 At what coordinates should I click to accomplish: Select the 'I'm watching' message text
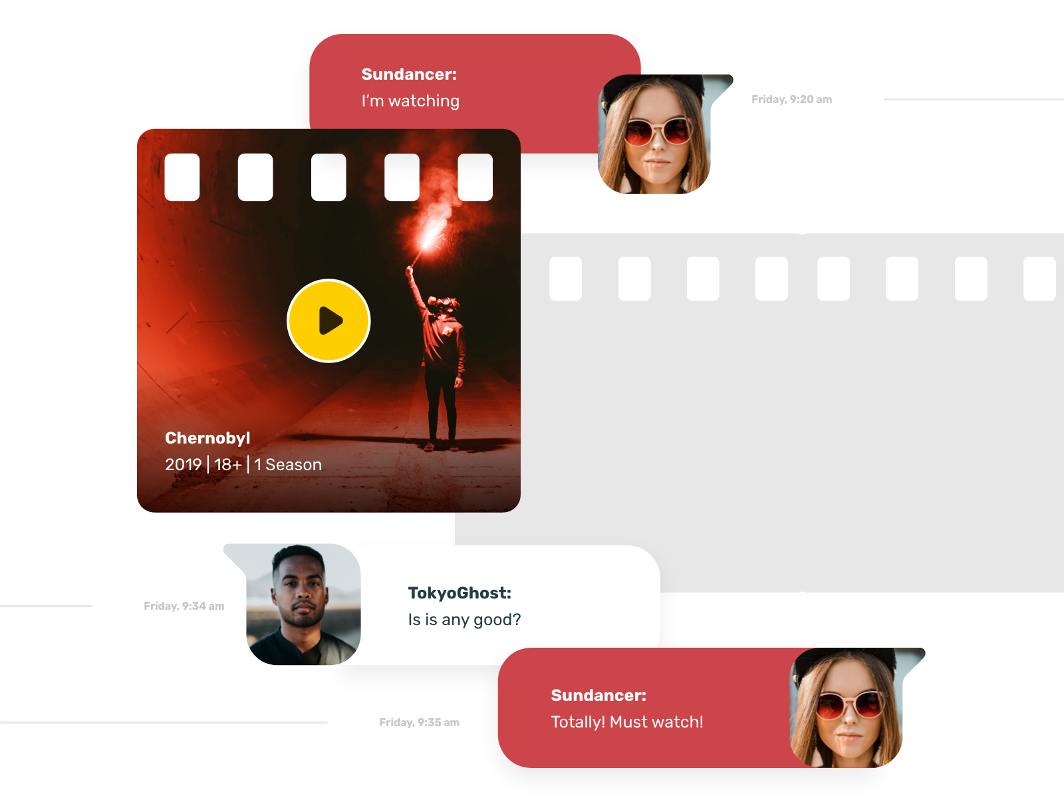(410, 101)
